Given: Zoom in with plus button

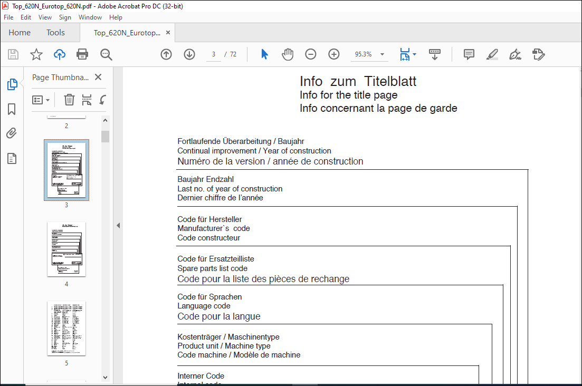Looking at the screenshot, I should 334,54.
